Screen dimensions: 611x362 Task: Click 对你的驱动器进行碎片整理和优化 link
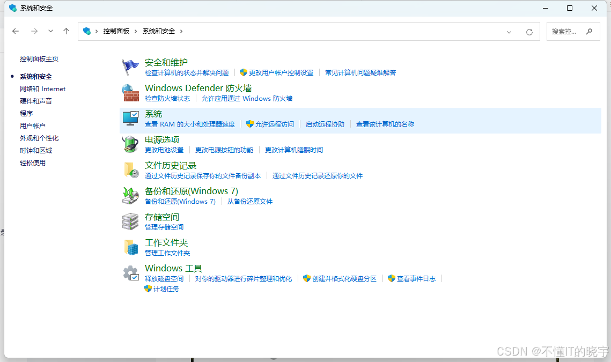click(x=244, y=279)
